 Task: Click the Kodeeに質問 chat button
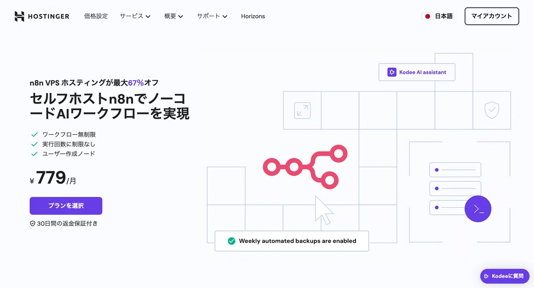[x=505, y=276]
